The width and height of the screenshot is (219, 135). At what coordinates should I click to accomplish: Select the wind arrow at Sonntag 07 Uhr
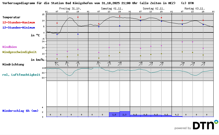point(140,64)
